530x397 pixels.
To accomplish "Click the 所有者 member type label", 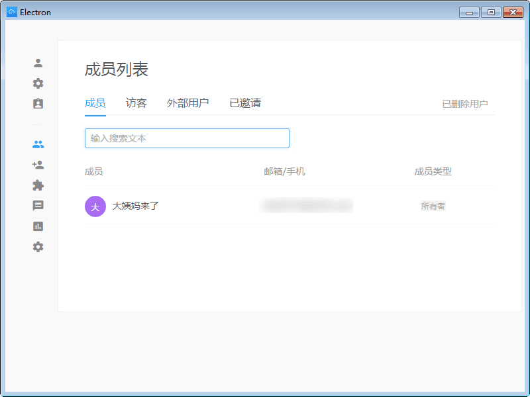I will point(433,206).
